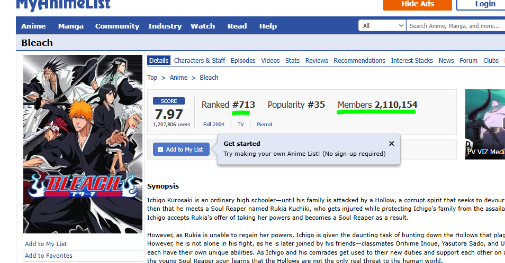Open the Reviews tab
The image size is (505, 263).
317,60
